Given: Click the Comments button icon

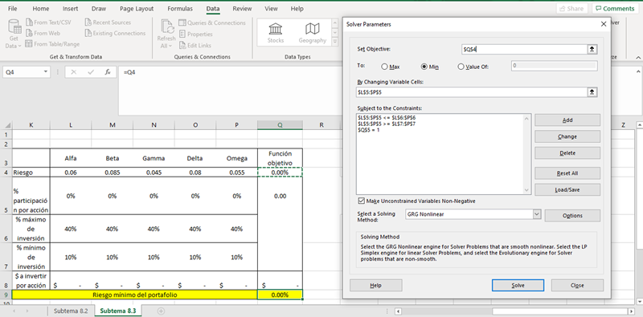Looking at the screenshot, I should tap(599, 9).
